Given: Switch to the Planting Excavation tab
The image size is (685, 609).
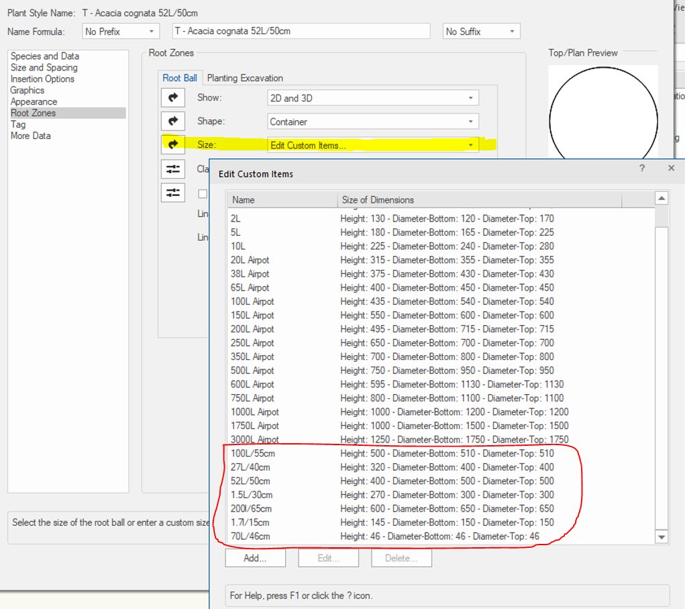Looking at the screenshot, I should [x=244, y=78].
